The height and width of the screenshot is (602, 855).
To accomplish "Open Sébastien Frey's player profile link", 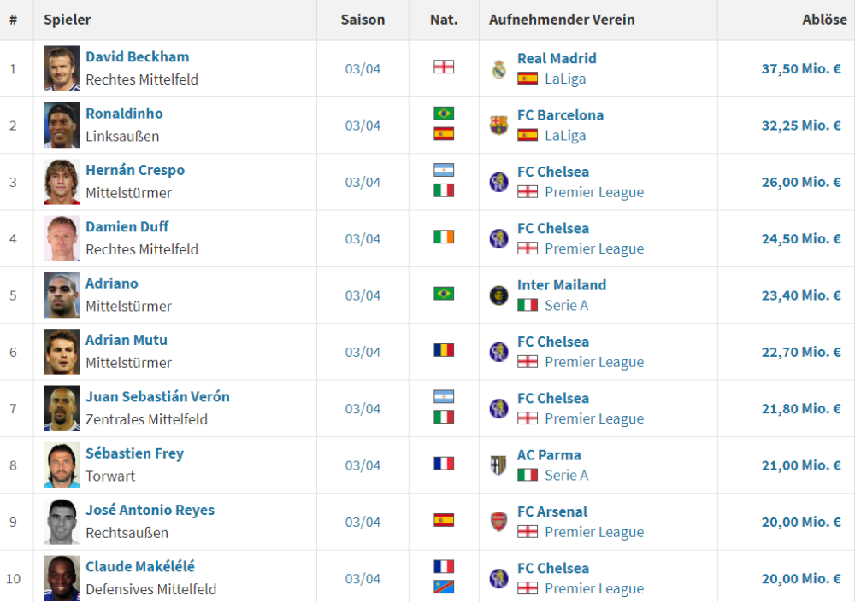I will click(134, 453).
